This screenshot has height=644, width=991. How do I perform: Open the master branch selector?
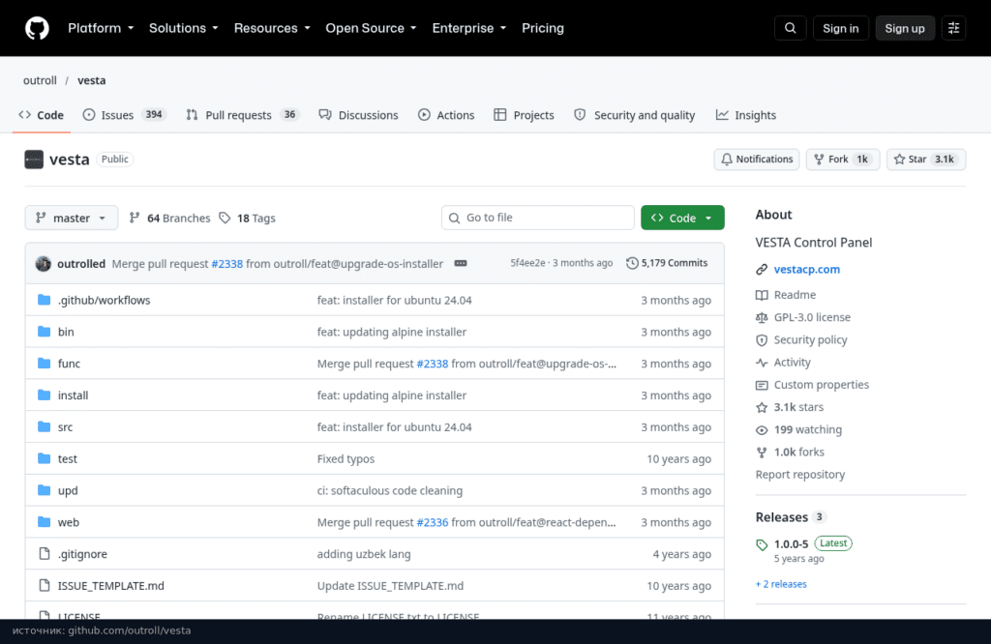click(72, 218)
